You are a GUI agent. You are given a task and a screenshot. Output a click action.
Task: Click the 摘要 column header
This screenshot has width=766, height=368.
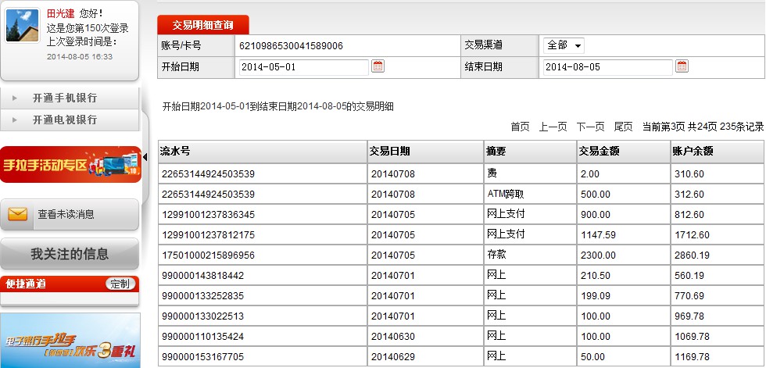pyautogui.click(x=531, y=152)
